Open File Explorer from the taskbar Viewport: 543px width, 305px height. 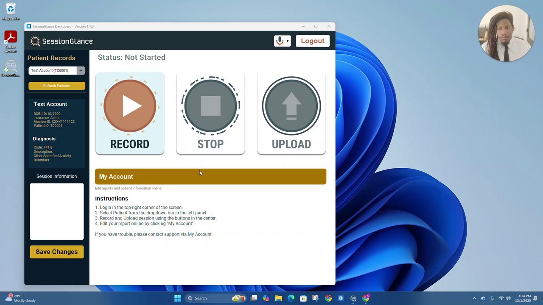(x=279, y=298)
